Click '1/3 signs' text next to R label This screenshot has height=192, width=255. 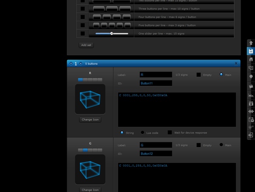181,75
